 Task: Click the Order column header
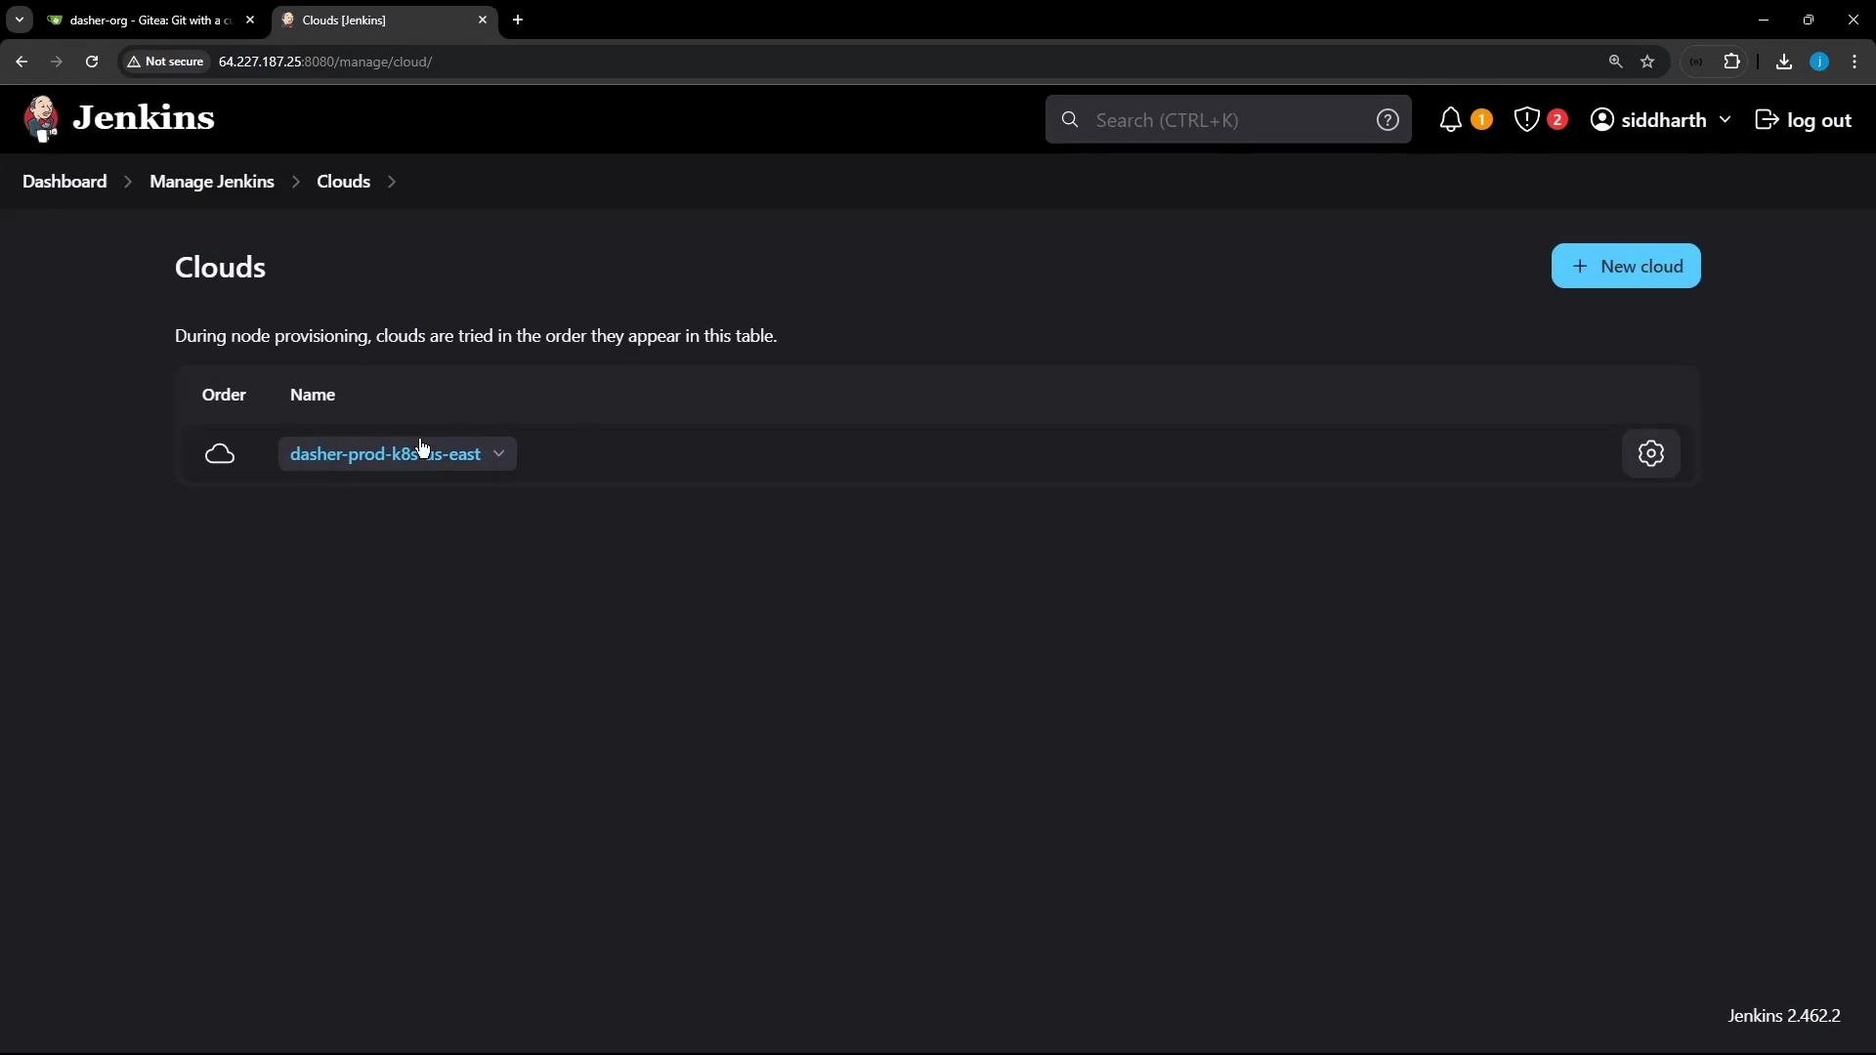(224, 395)
